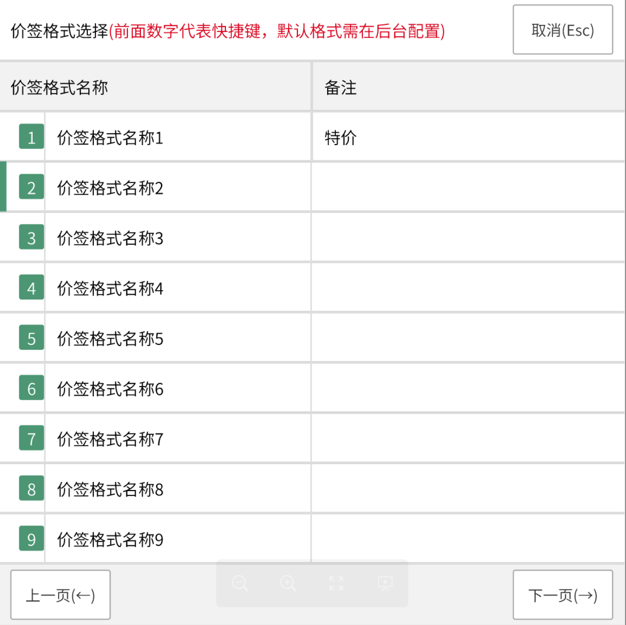The height and width of the screenshot is (625, 626).
Task: Select row 价签格式名称4
Action: click(110, 288)
